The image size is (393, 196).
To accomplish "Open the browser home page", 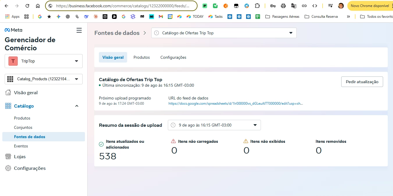I will (x=38, y=6).
